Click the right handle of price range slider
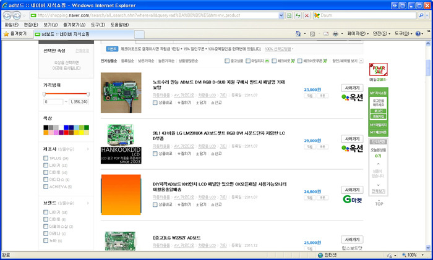Screen dimensions: 433x260 coord(88,94)
